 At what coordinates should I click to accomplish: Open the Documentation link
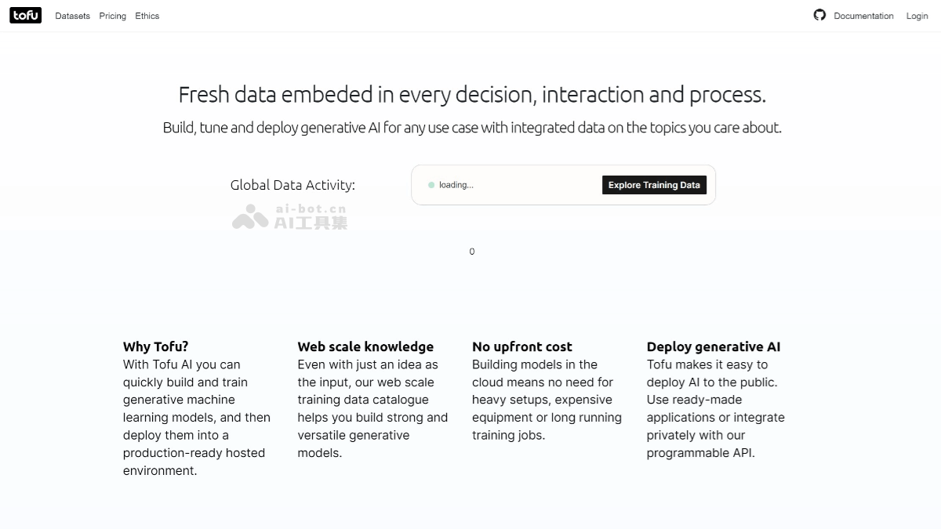click(x=863, y=16)
